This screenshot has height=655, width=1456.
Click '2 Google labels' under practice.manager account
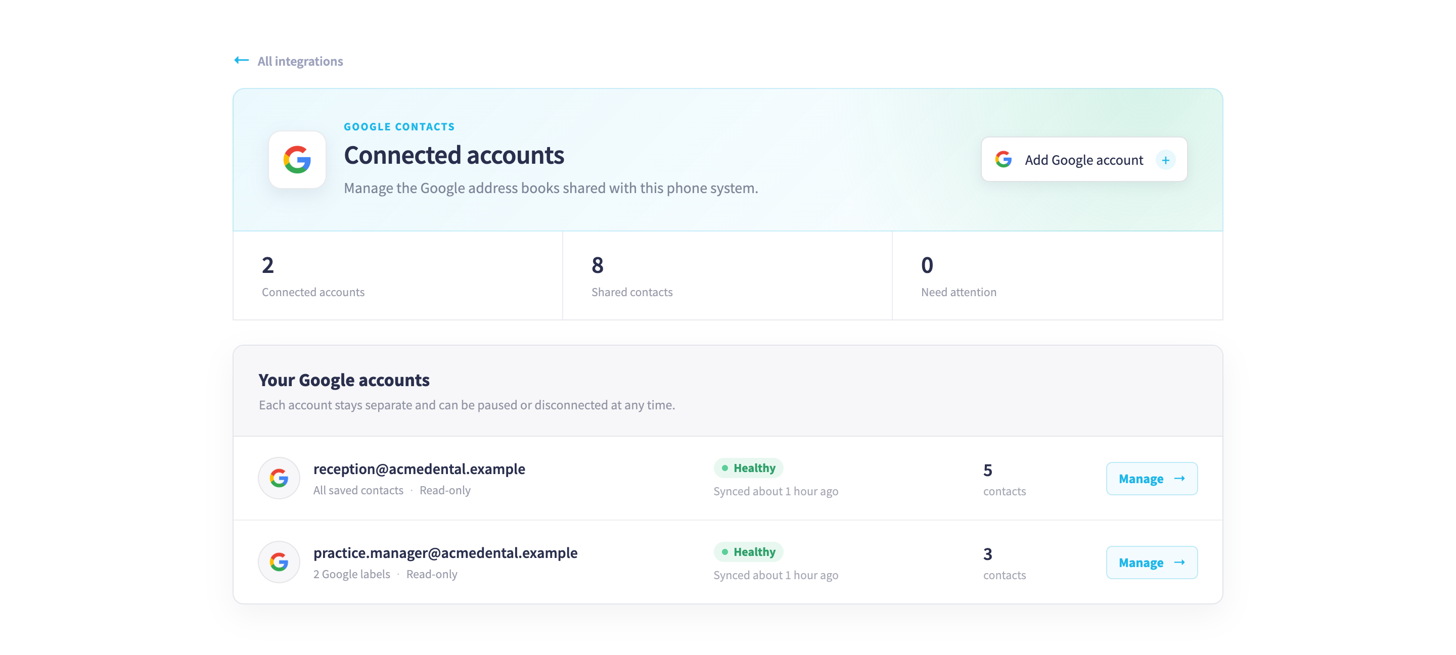[x=351, y=574]
